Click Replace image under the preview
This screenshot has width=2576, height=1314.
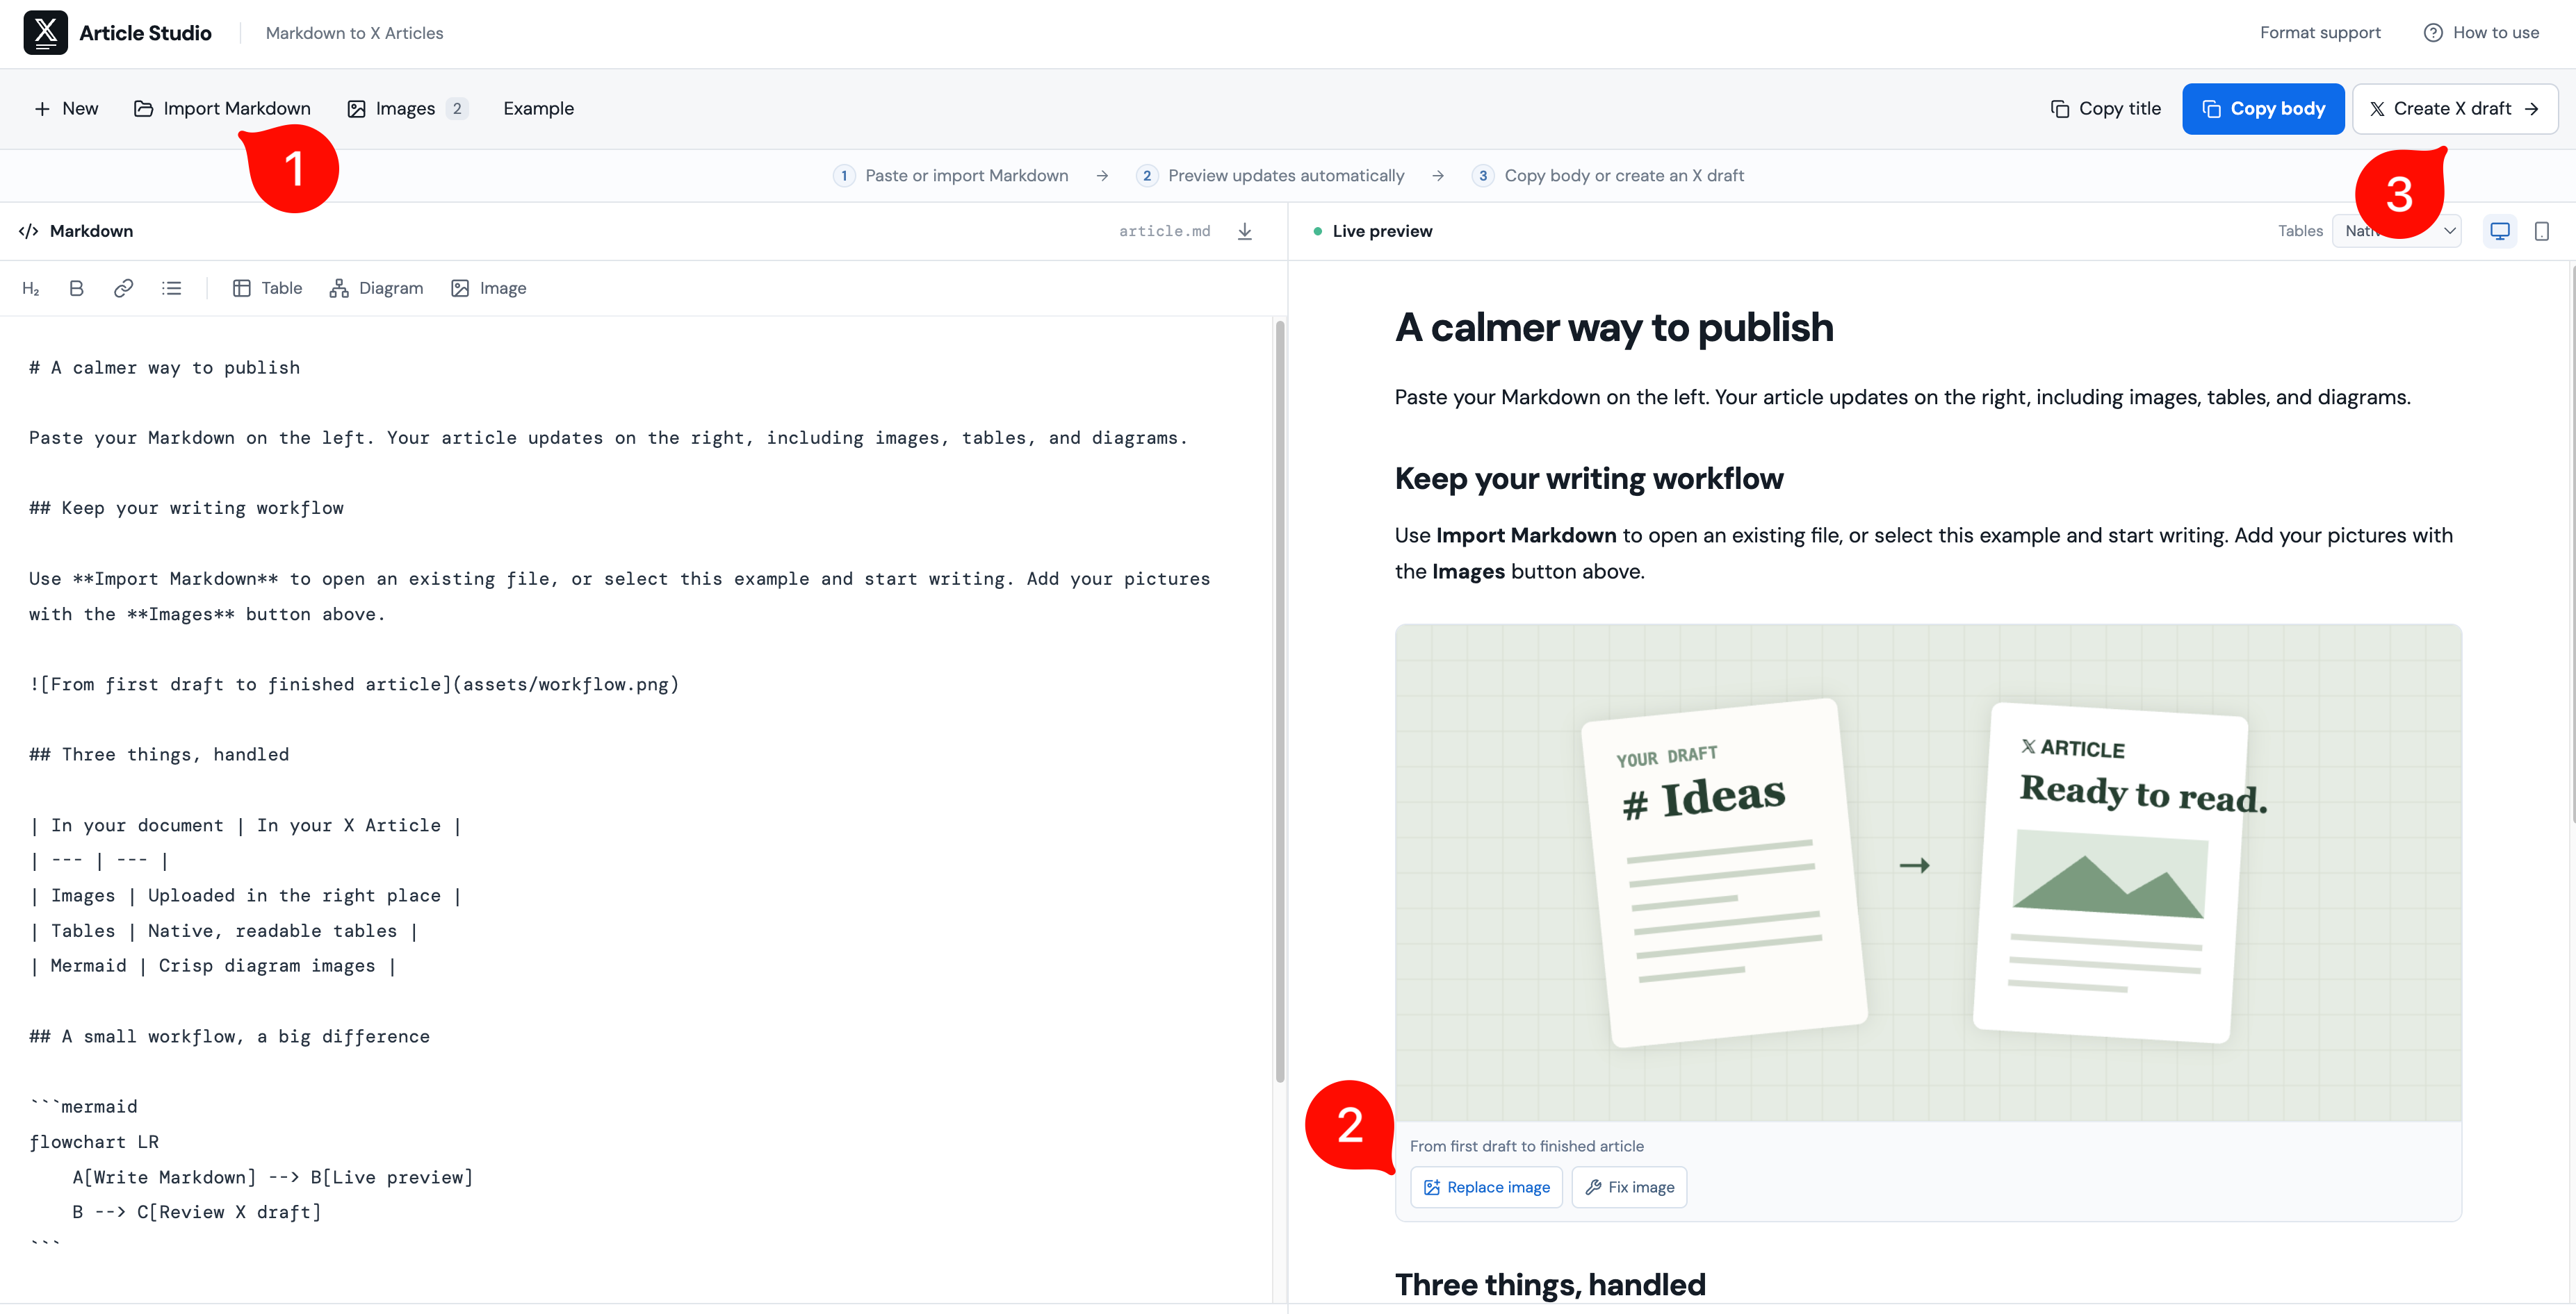1486,1187
